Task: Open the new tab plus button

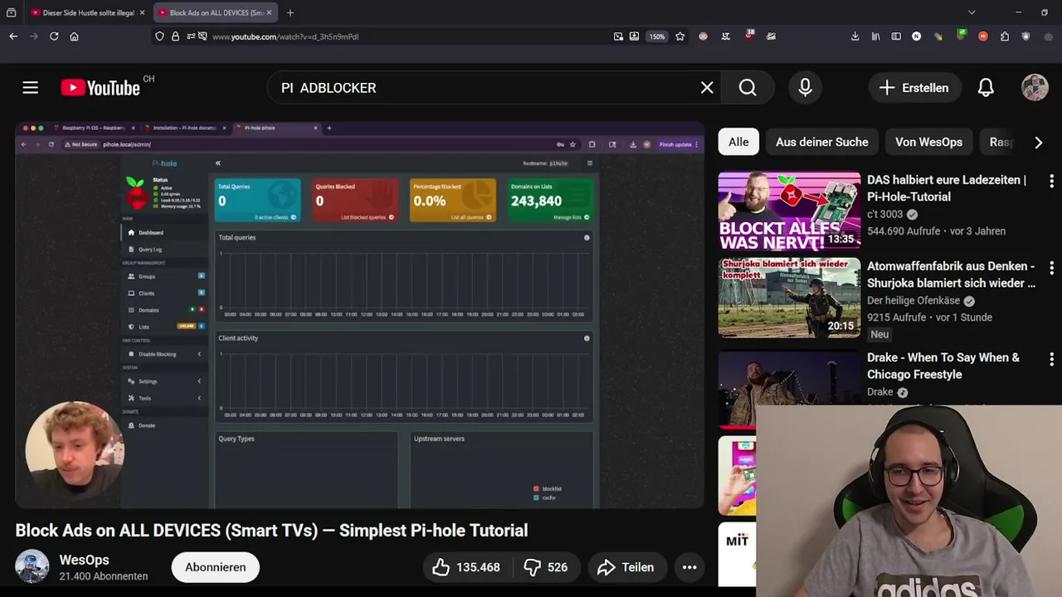Action: (x=290, y=12)
